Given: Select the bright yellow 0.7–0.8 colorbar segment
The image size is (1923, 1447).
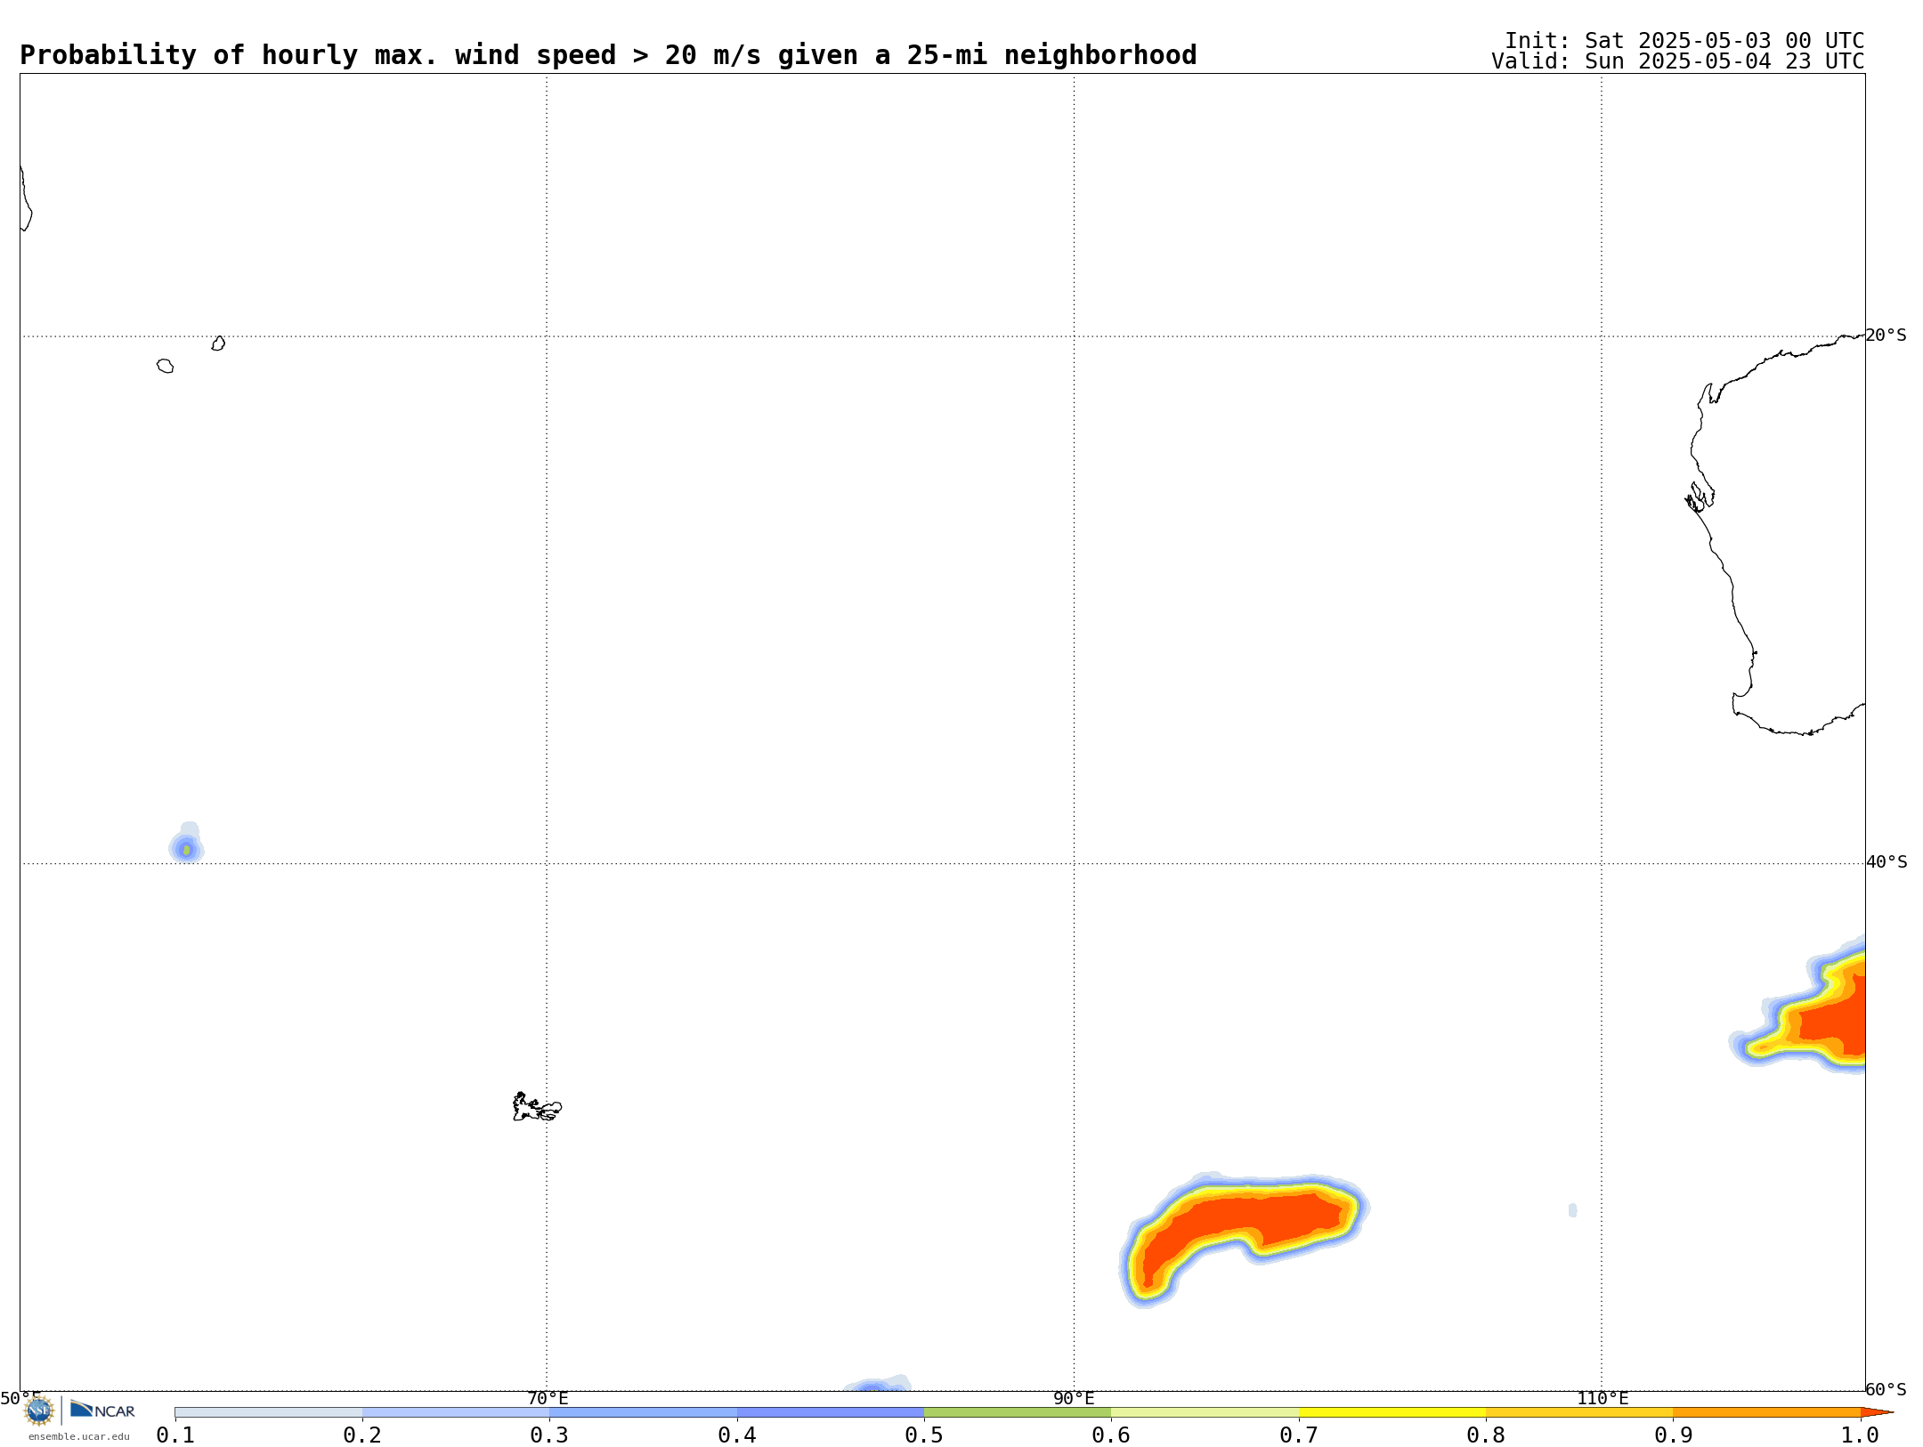Looking at the screenshot, I should [1392, 1412].
